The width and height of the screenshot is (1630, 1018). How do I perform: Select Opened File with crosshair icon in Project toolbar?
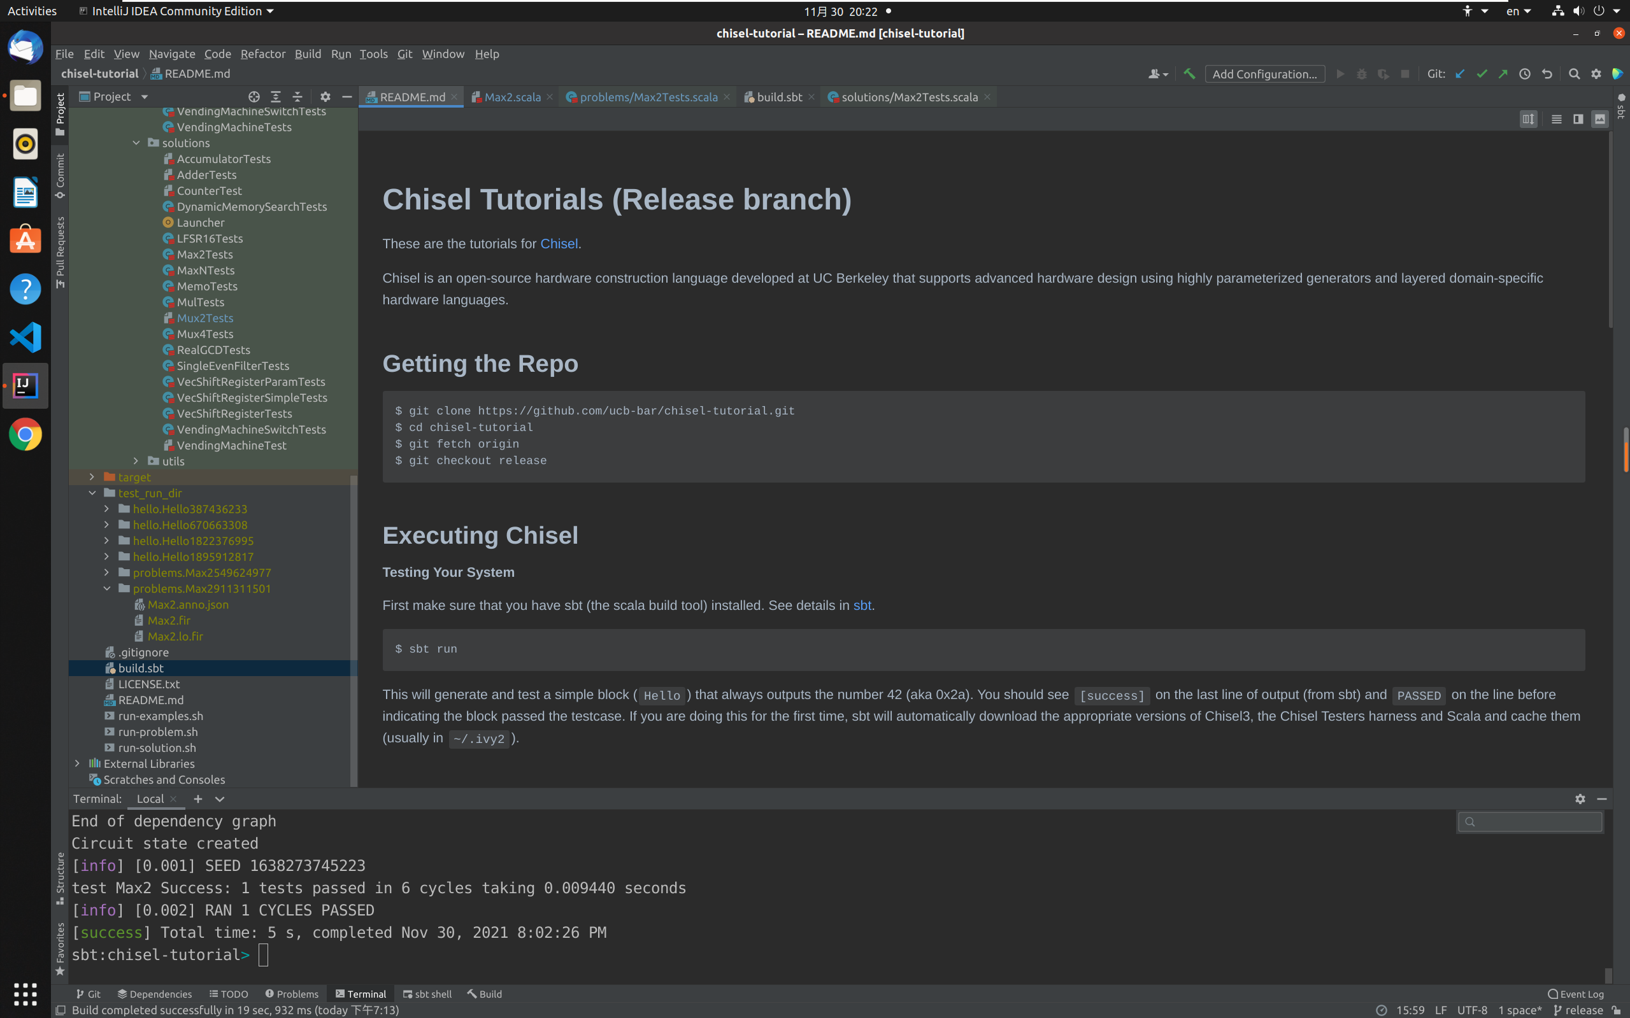coord(254,96)
